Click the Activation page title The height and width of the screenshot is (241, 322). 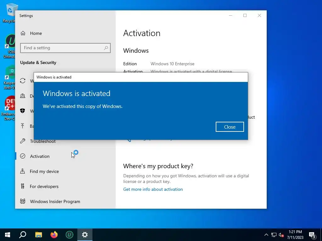142,33
